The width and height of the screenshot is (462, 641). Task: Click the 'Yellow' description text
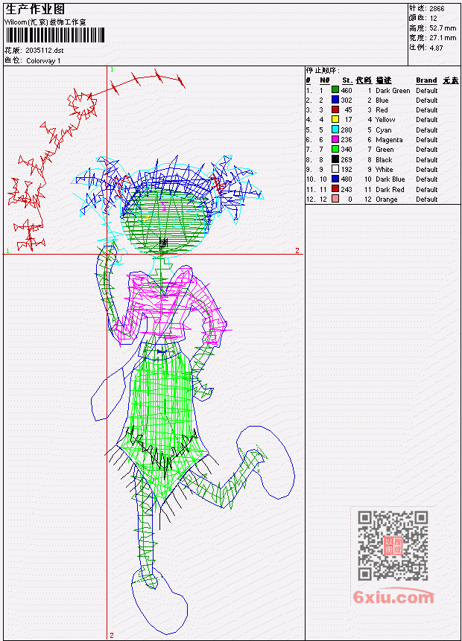[x=385, y=120]
